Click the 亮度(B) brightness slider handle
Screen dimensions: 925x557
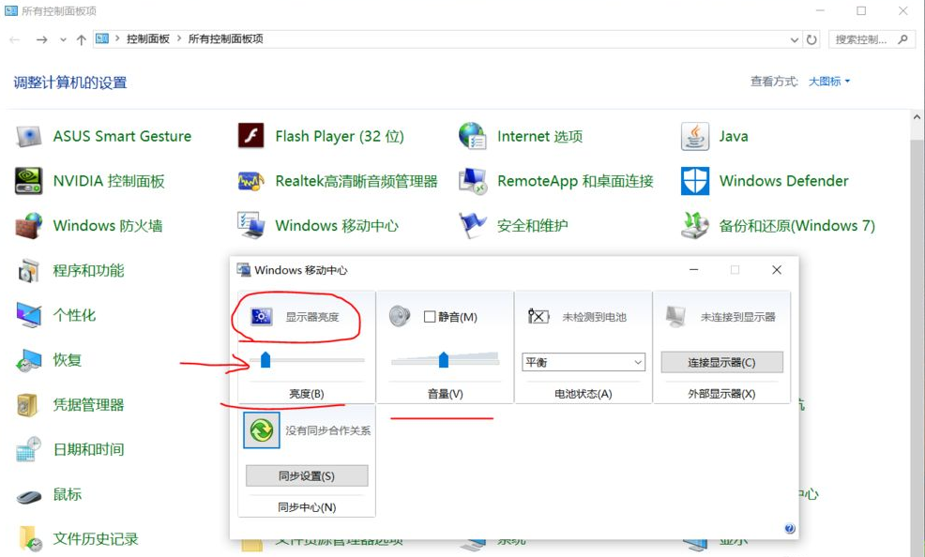click(264, 359)
